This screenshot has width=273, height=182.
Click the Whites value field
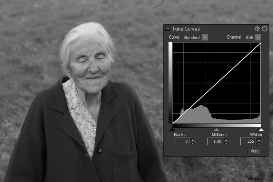coord(248,142)
